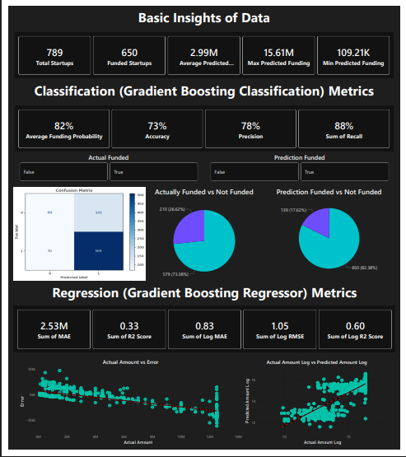Select the 0.60 Sum of Log R2 Score card

point(355,329)
